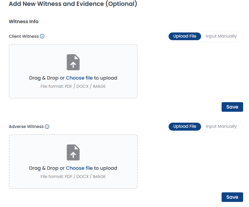Viewport: 249px width, 207px height.
Task: Click the Witness Info section heading
Action: coord(24,21)
